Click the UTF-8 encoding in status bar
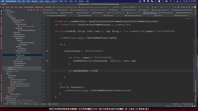The width and height of the screenshot is (198, 111). pos(174,106)
